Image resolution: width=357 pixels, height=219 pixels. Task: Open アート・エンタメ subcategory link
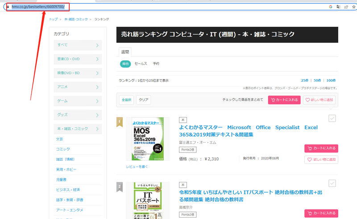pyautogui.click(x=70, y=210)
